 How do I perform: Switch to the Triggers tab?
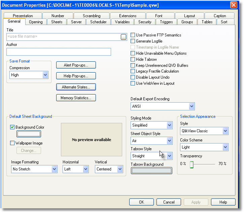pyautogui.click(x=166, y=22)
